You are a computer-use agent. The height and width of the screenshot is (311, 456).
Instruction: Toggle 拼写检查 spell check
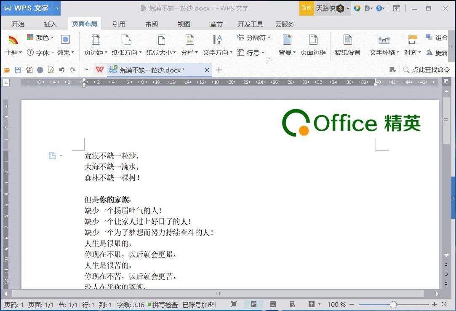pos(163,305)
